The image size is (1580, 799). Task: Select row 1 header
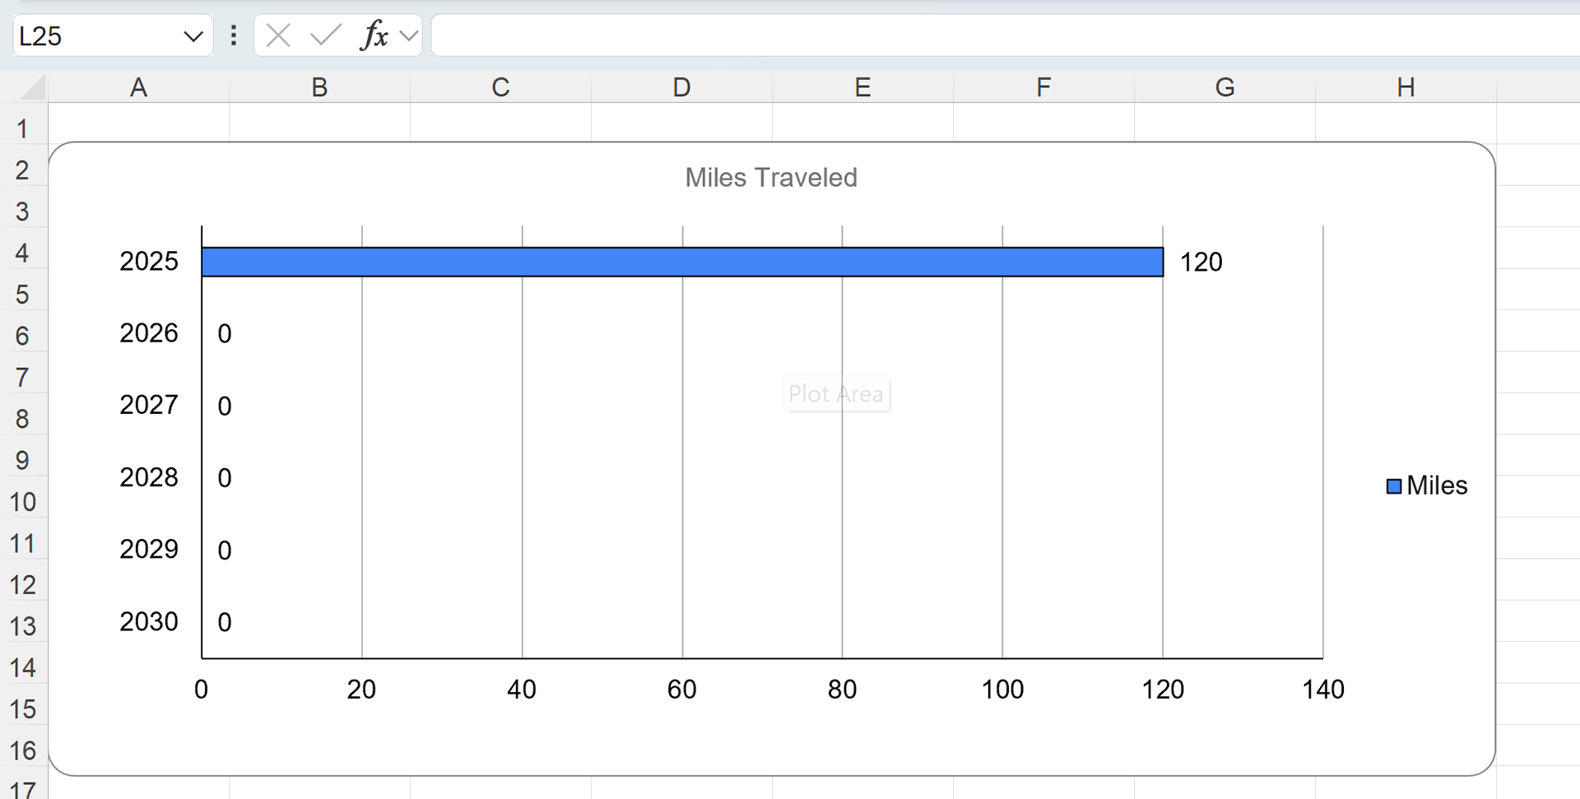click(x=23, y=128)
